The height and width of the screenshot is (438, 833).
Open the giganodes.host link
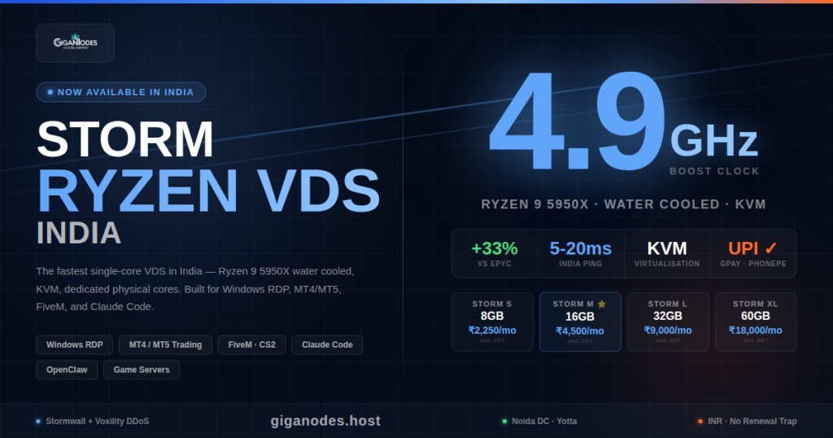[x=325, y=421]
